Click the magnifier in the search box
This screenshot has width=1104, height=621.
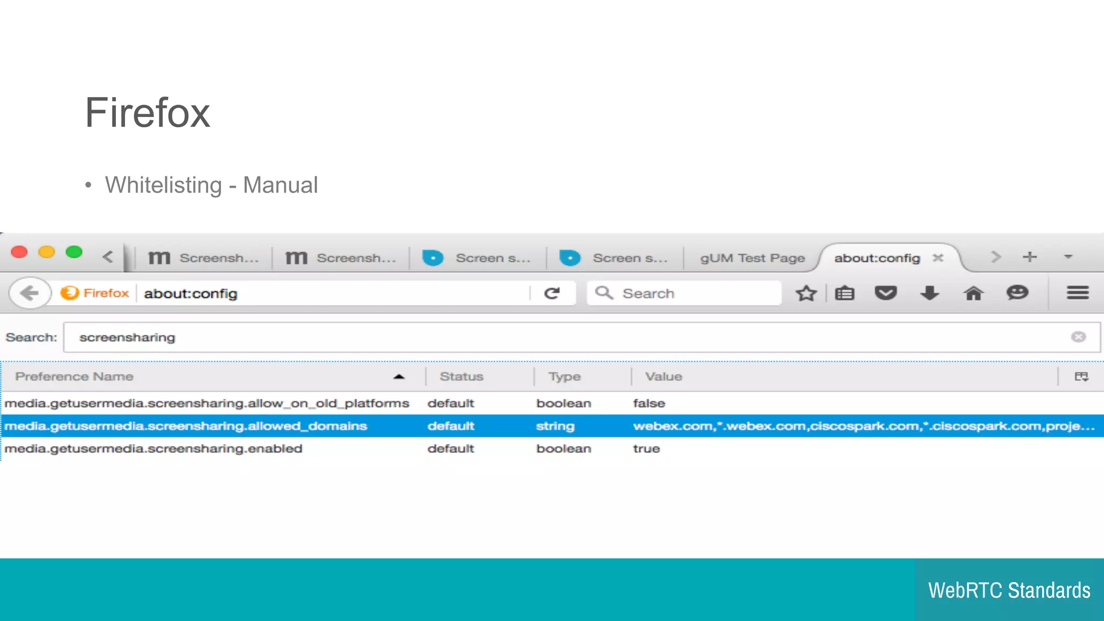tap(604, 293)
